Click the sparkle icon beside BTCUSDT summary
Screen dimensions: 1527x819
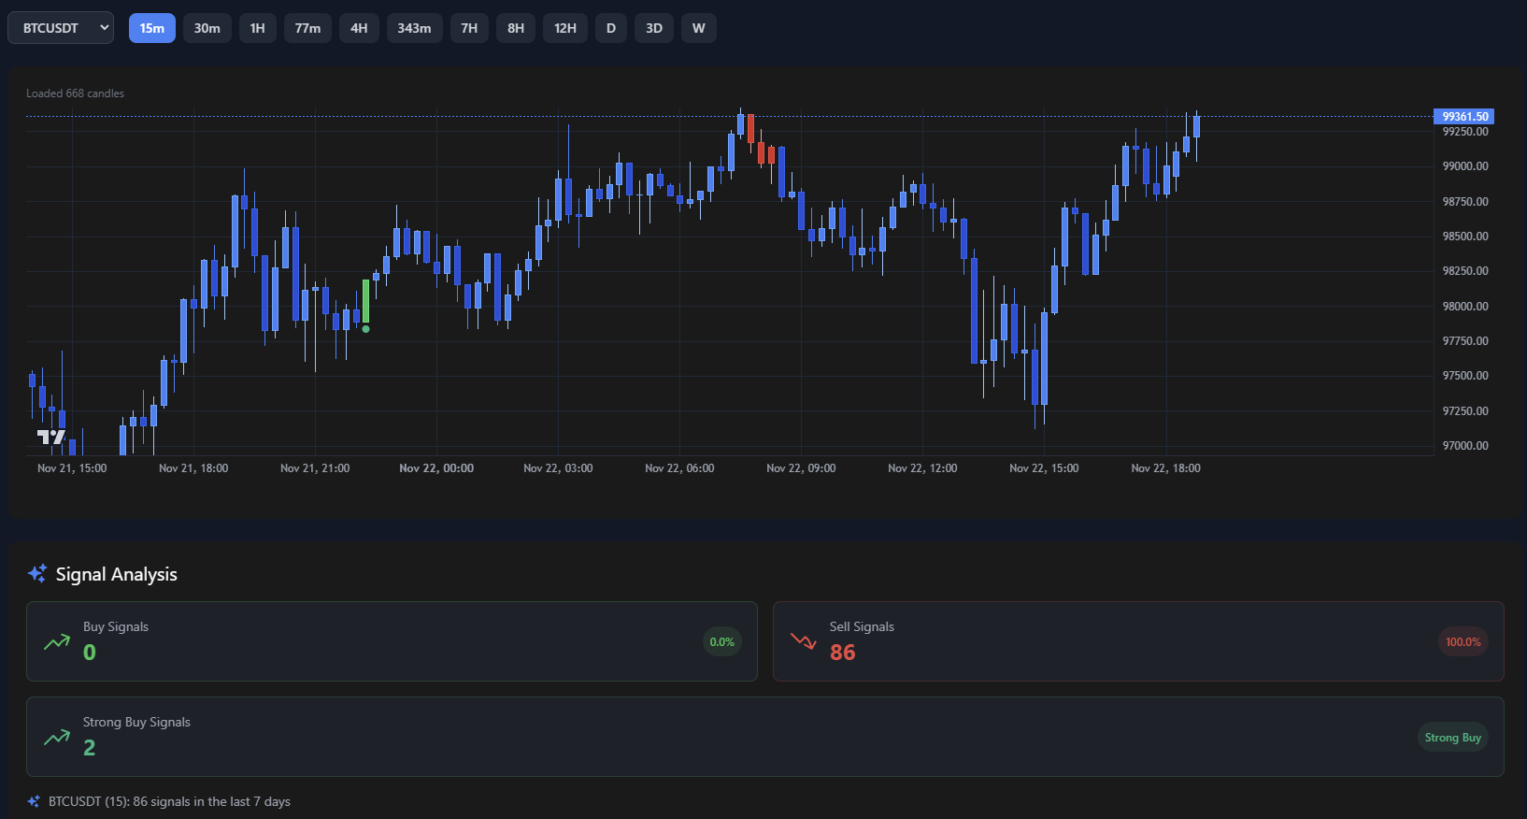pyautogui.click(x=34, y=801)
